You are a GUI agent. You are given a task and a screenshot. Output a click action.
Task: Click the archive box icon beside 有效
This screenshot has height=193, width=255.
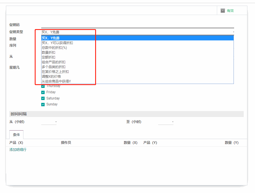tap(223, 11)
